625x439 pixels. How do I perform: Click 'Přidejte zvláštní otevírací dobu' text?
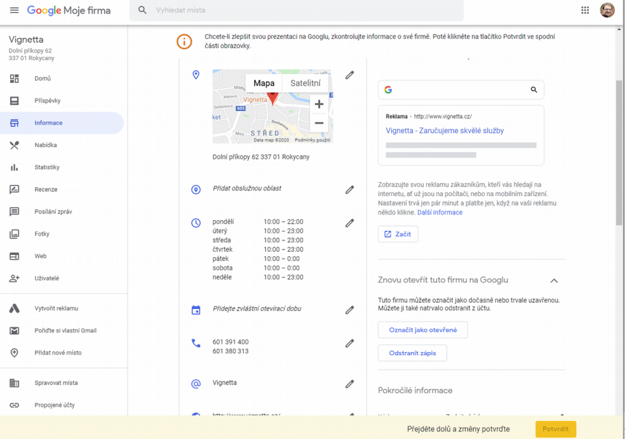(x=257, y=308)
